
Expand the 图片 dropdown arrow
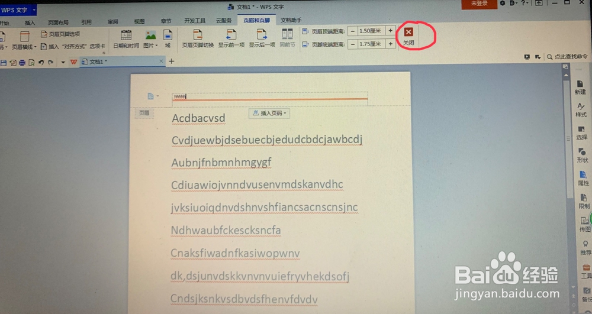(x=156, y=46)
